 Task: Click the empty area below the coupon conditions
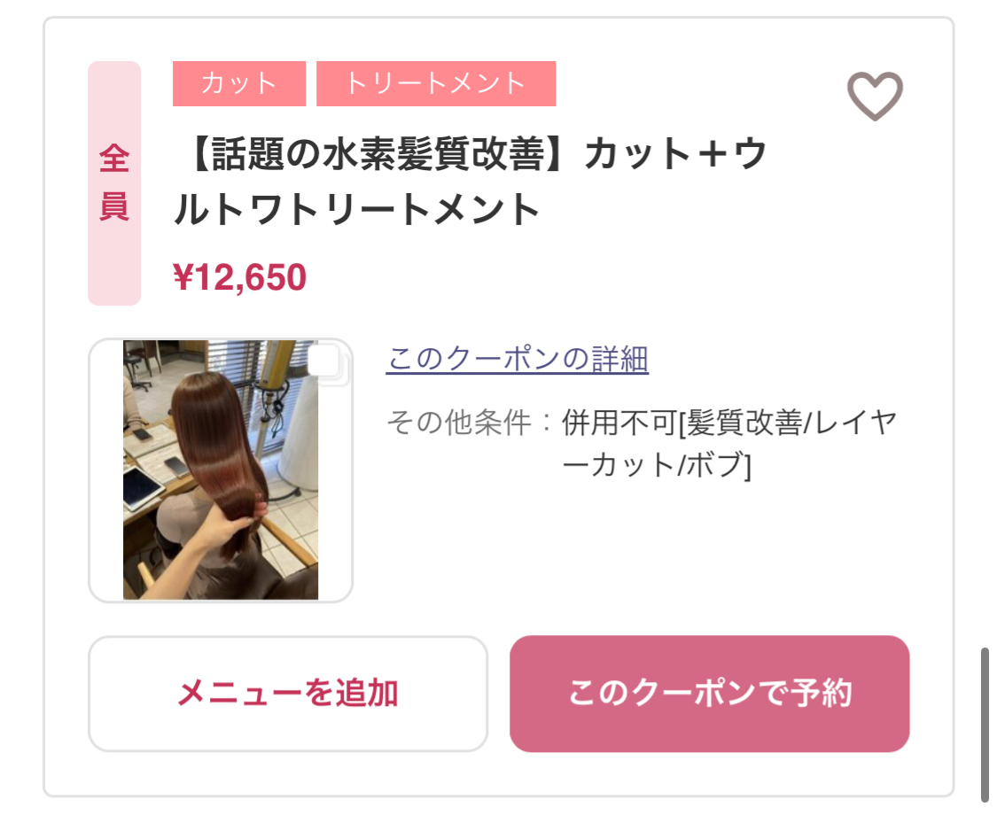pyautogui.click(x=638, y=558)
